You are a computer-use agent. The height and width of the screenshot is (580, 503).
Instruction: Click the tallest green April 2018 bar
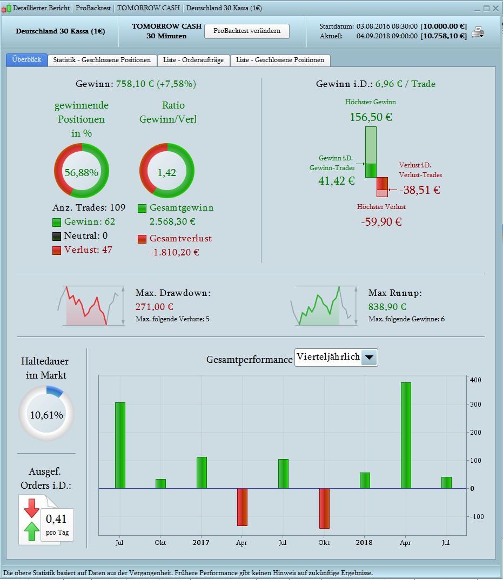point(406,435)
